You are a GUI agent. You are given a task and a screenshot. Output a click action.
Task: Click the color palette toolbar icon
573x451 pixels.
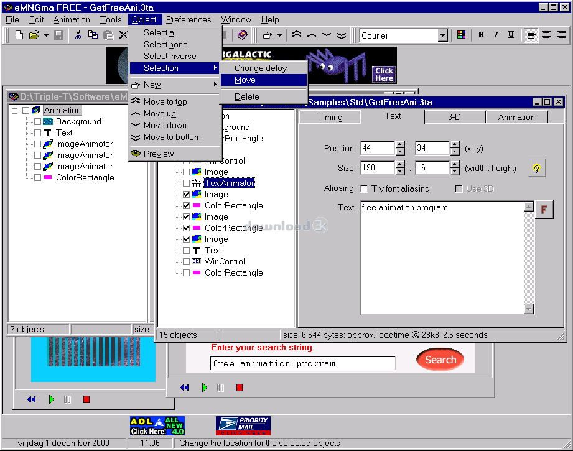click(461, 35)
